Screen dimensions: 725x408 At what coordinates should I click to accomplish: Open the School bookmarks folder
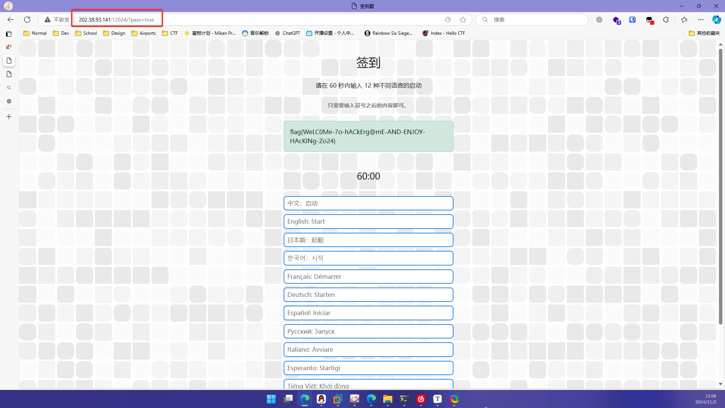click(86, 33)
